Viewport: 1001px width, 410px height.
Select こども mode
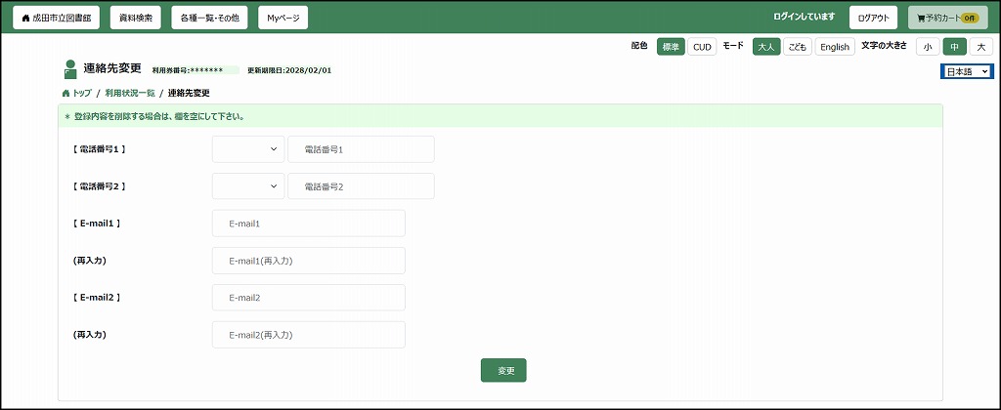click(798, 47)
